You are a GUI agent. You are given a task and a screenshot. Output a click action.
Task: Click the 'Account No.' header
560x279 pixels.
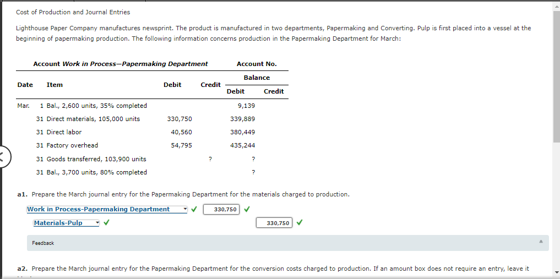257,64
